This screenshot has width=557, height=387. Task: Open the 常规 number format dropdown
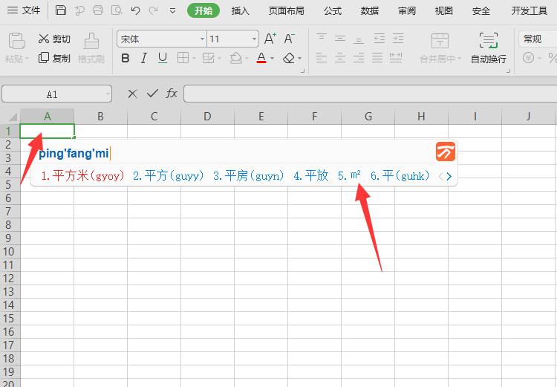pyautogui.click(x=538, y=39)
